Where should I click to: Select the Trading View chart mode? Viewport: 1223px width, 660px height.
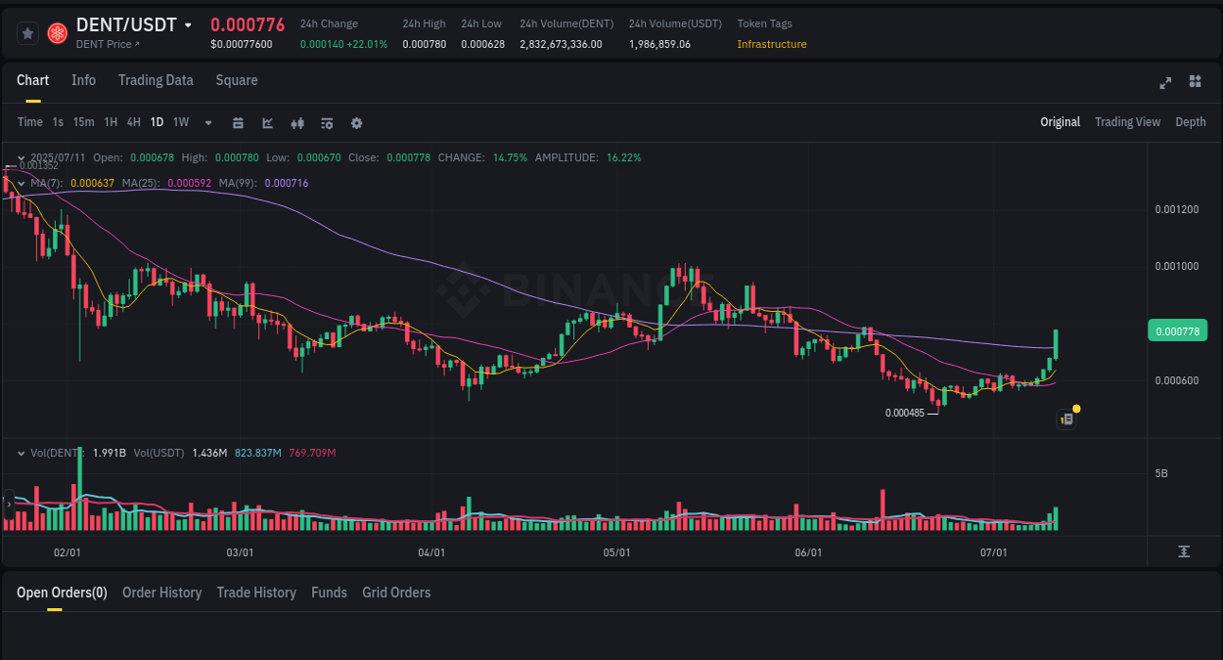pyautogui.click(x=1127, y=122)
